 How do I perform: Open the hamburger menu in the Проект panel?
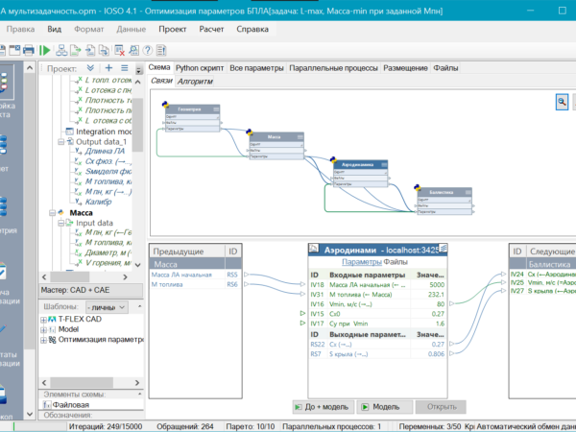[125, 68]
